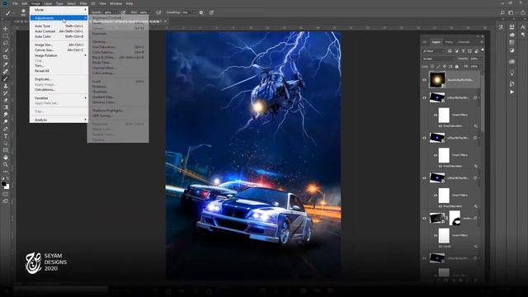Switch to the Channels tab
528x297 pixels.
pos(464,42)
